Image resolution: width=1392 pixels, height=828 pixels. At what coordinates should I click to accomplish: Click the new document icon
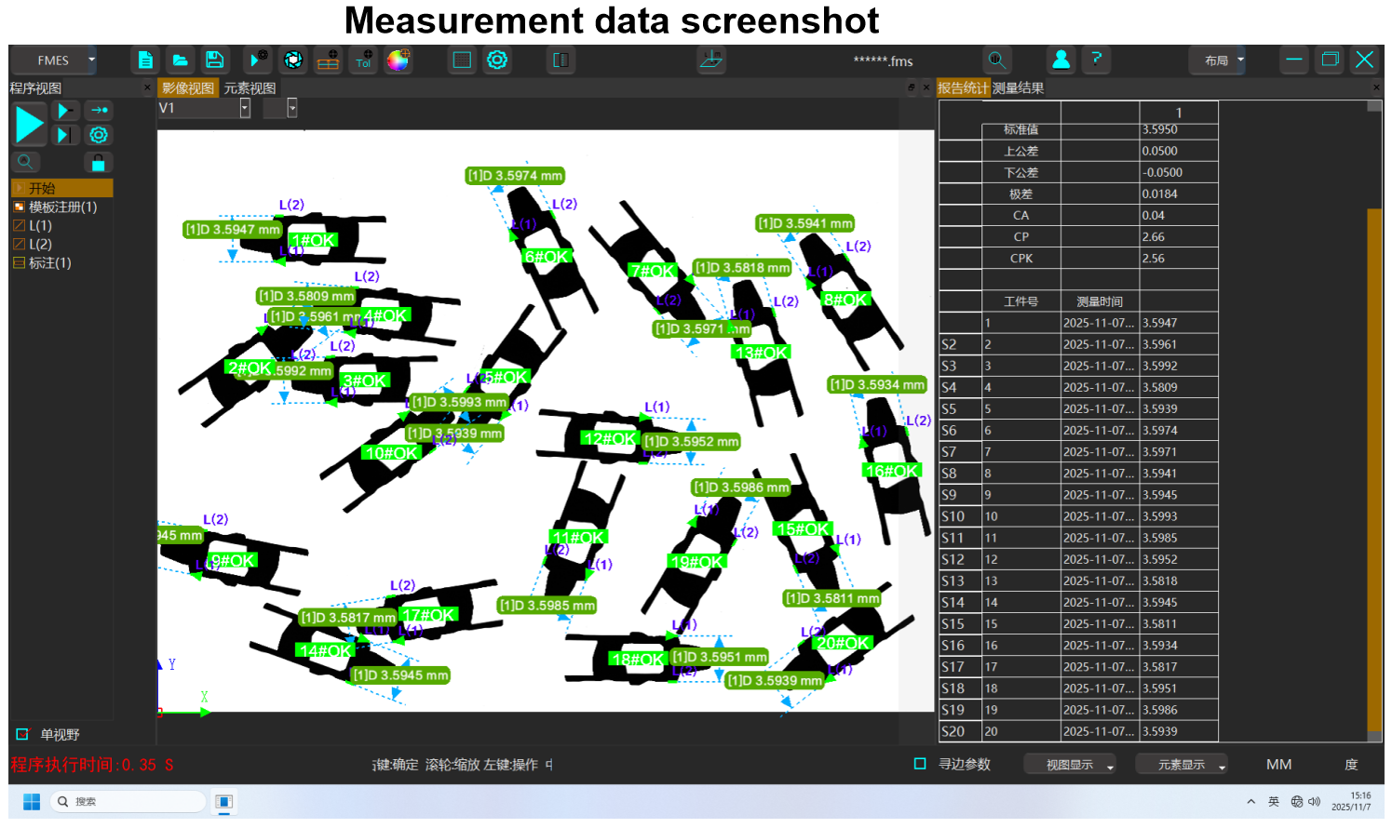(145, 60)
